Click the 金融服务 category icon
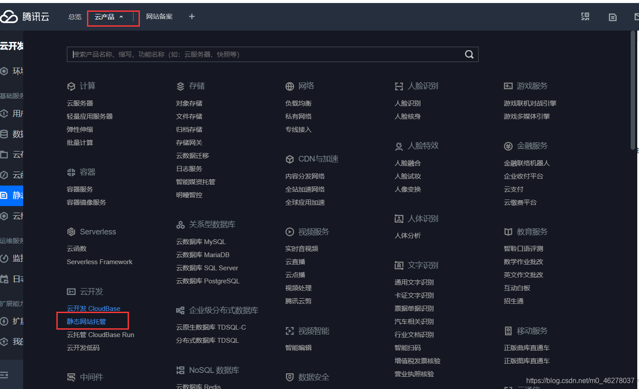The image size is (639, 389). (508, 146)
